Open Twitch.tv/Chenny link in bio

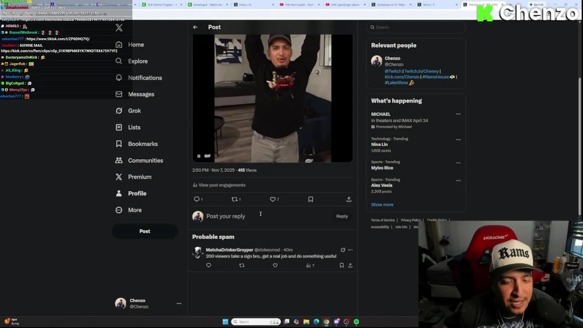tap(421, 71)
